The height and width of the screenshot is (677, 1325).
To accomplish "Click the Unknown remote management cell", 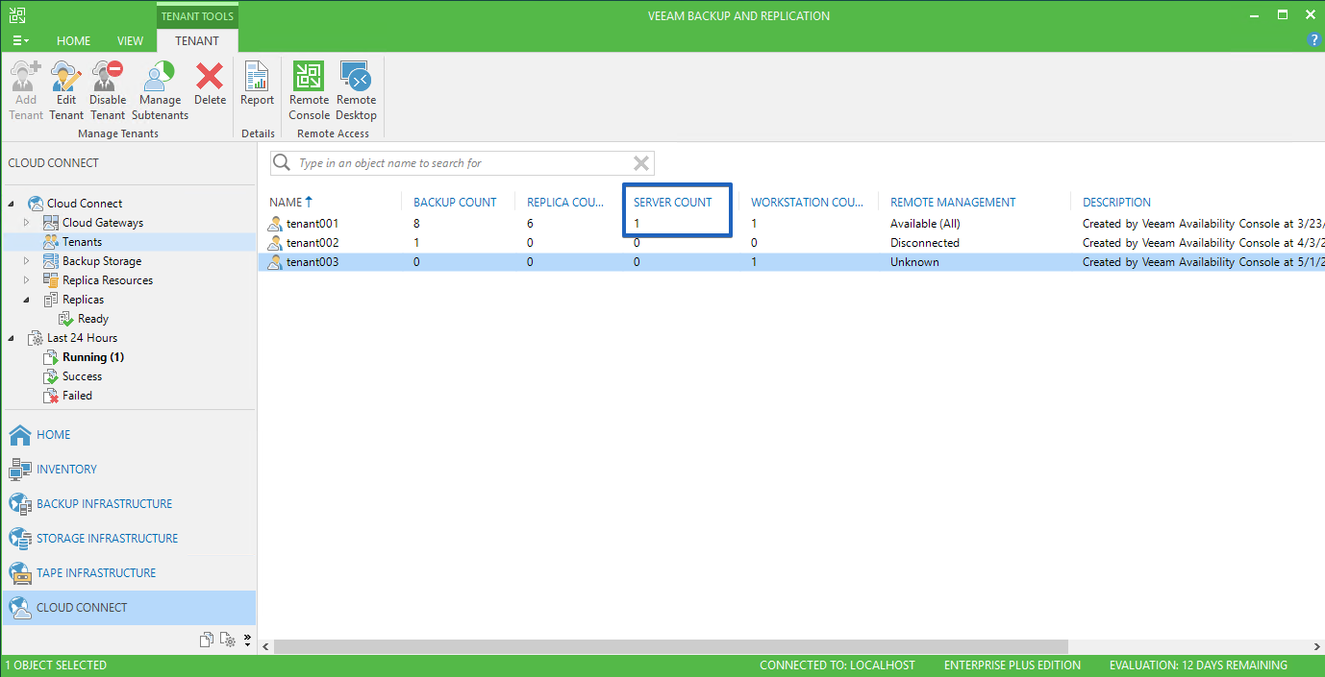I will pos(914,262).
